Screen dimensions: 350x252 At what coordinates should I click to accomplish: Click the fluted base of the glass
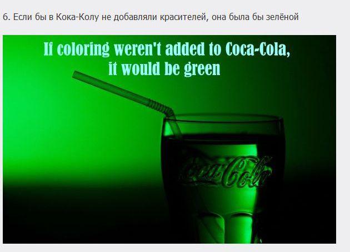pyautogui.click(x=226, y=227)
